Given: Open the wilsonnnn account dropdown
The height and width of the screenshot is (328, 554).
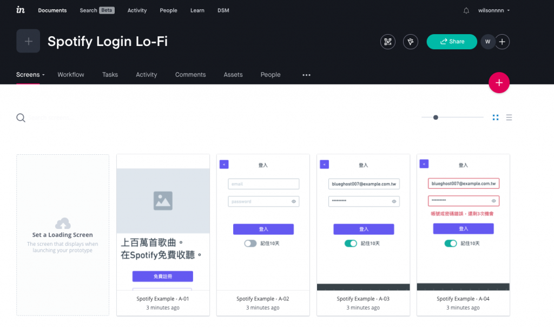Looking at the screenshot, I should (x=494, y=11).
